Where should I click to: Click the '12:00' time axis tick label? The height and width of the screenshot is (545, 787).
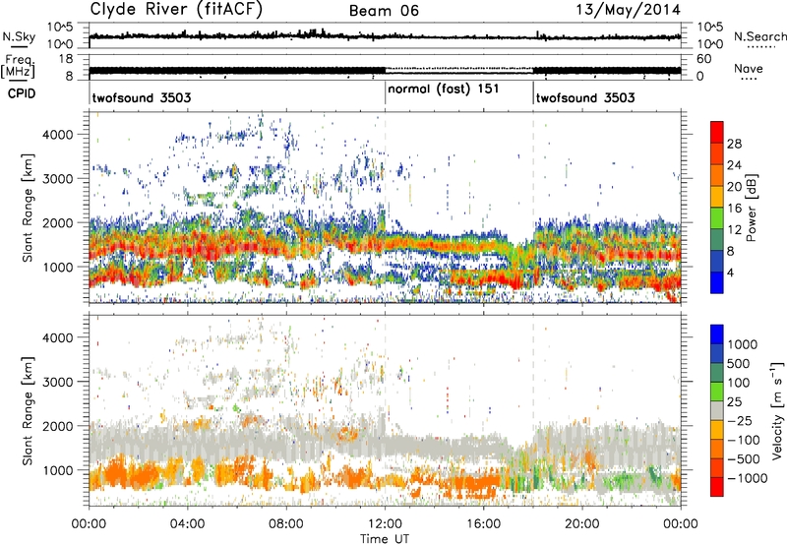click(385, 524)
